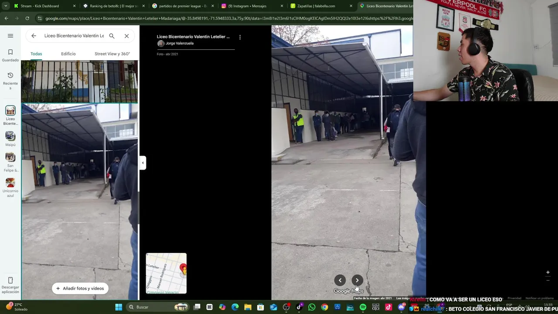Open File Explorer from taskbar

tap(248, 307)
